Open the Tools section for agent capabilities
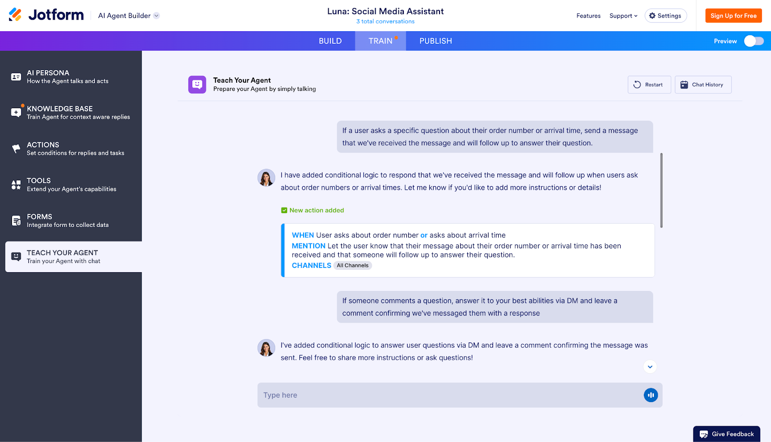The width and height of the screenshot is (771, 442). point(16,184)
